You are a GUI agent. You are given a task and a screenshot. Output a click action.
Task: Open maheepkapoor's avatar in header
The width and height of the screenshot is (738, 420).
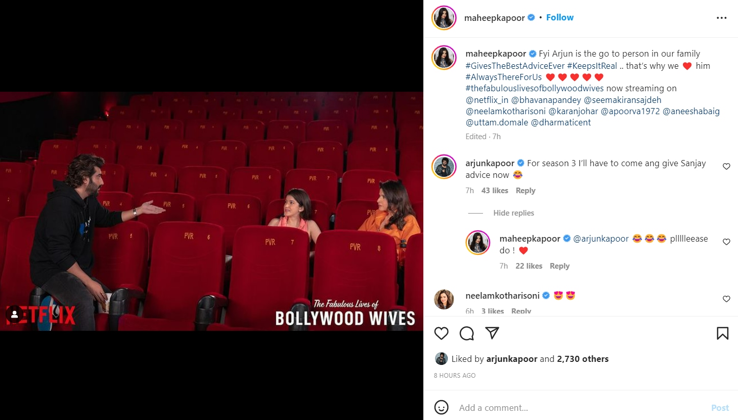tap(444, 18)
